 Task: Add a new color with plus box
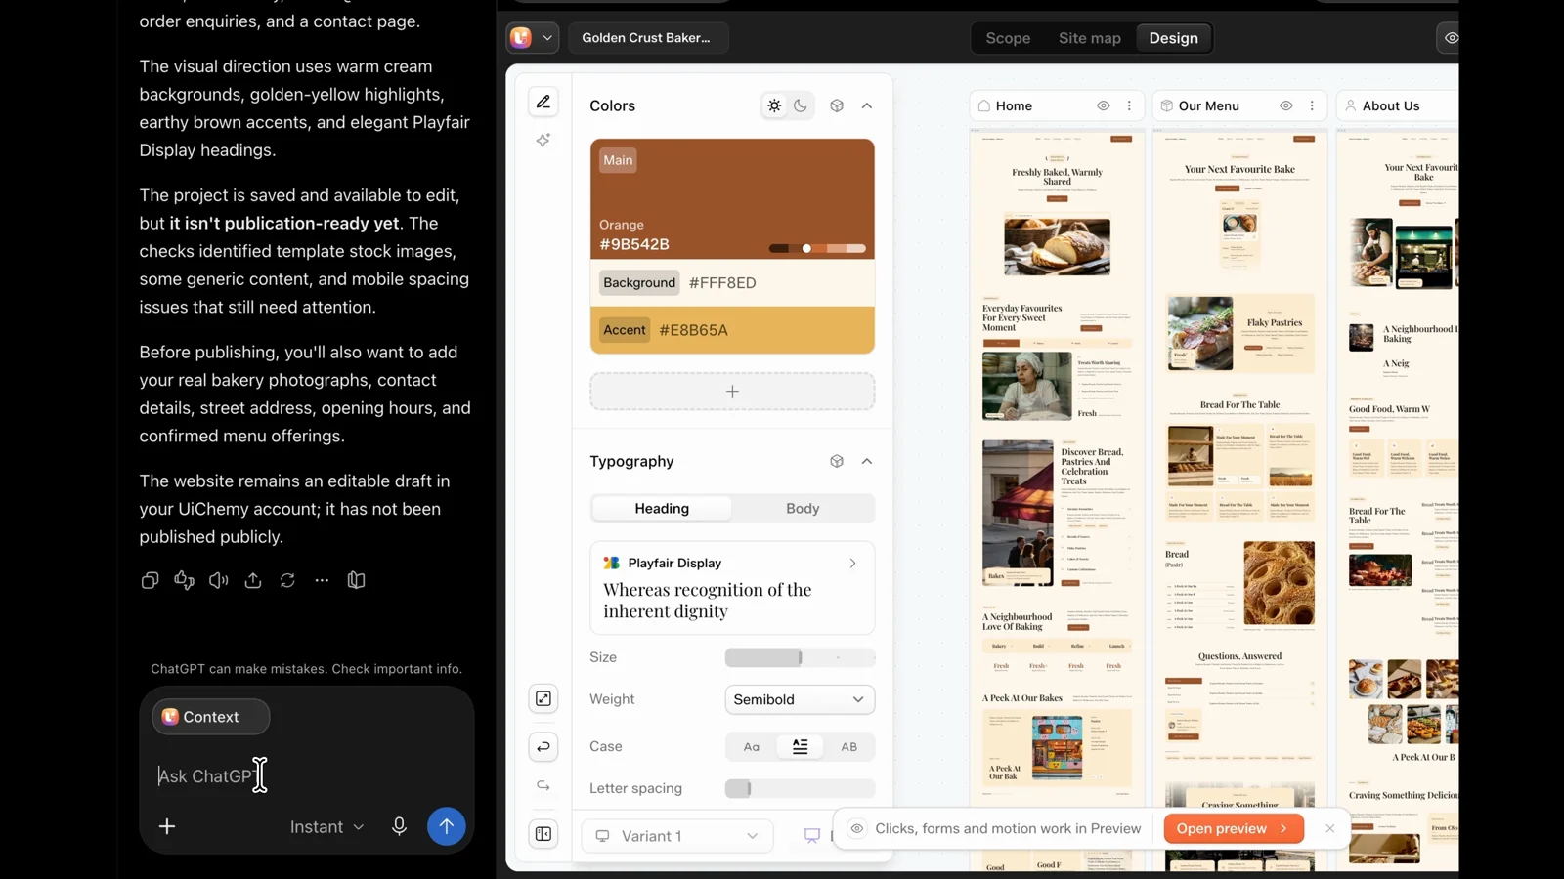point(732,391)
